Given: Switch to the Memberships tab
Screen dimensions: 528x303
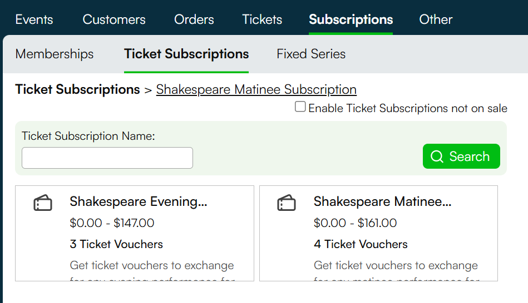Looking at the screenshot, I should click(x=55, y=54).
